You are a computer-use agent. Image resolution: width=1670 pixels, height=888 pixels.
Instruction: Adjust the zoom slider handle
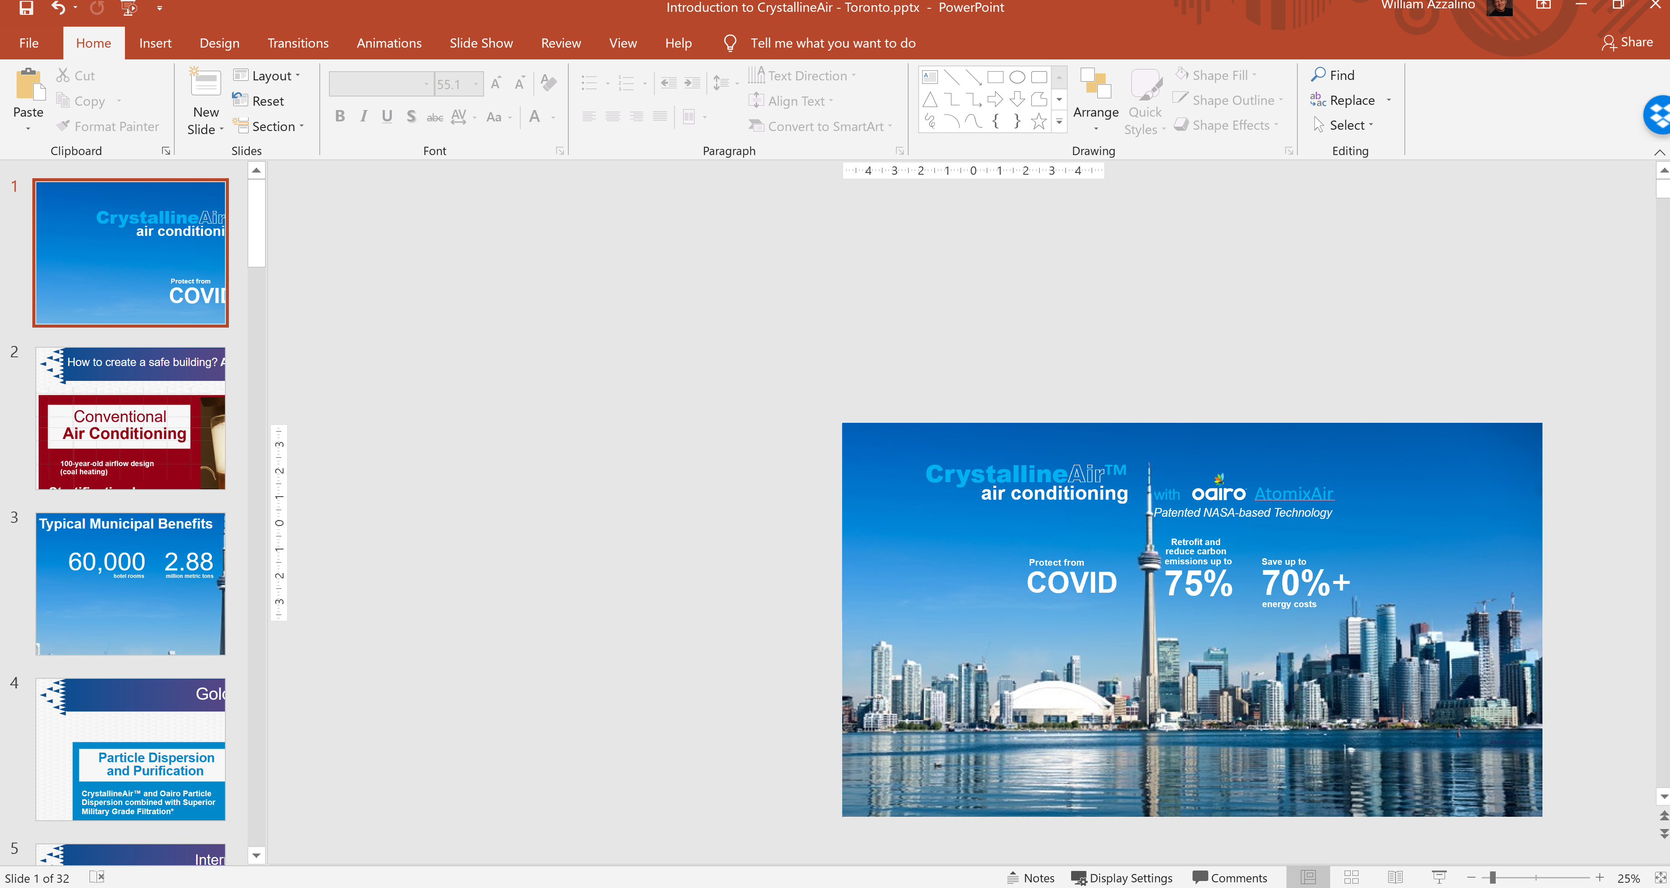(x=1492, y=878)
